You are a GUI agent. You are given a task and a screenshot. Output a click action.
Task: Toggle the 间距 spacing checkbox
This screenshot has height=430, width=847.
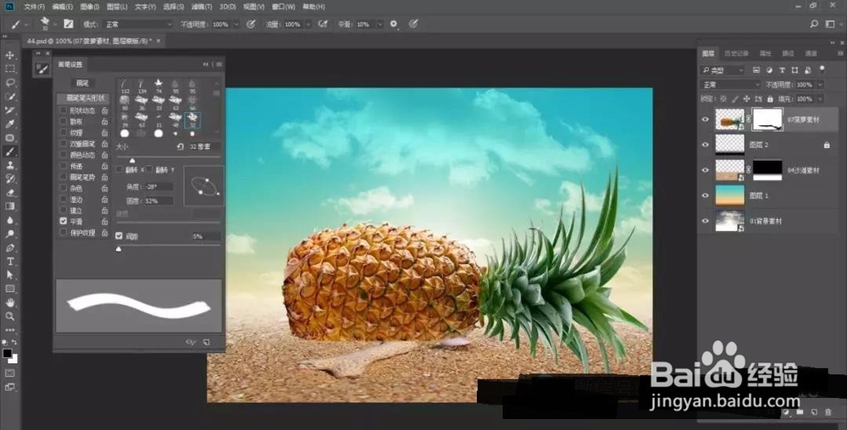[x=119, y=236]
